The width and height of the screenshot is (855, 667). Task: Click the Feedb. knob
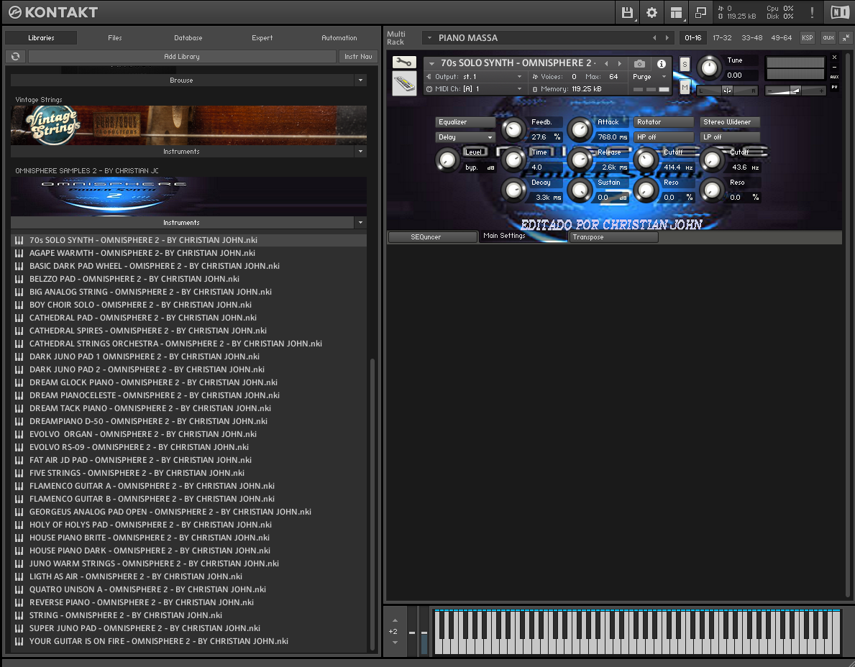point(513,129)
